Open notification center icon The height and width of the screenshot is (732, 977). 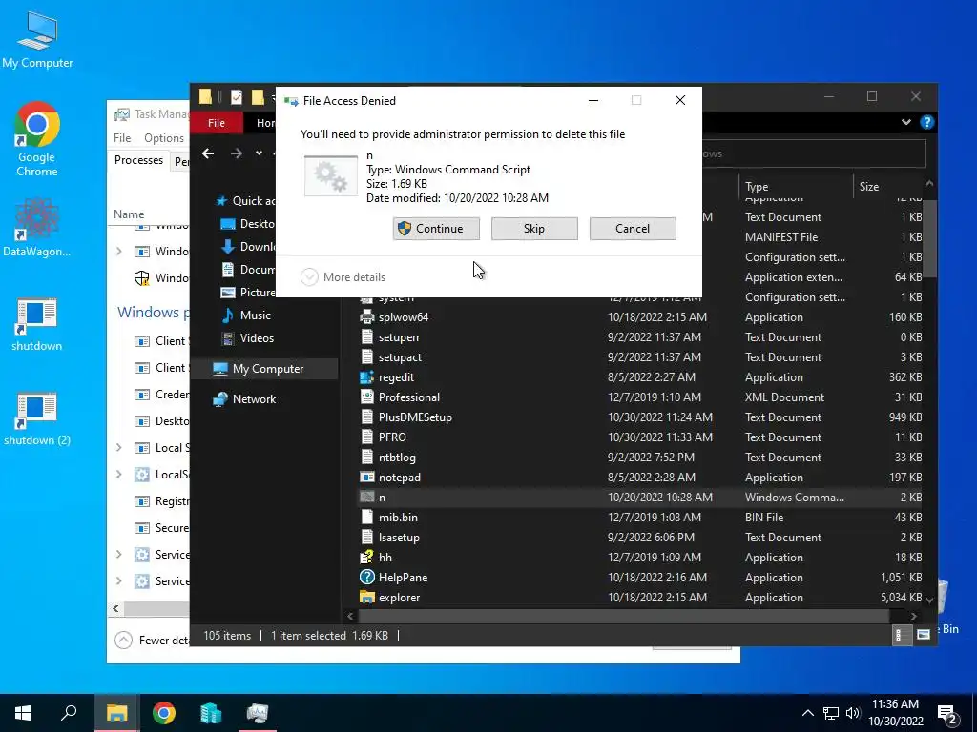947,714
